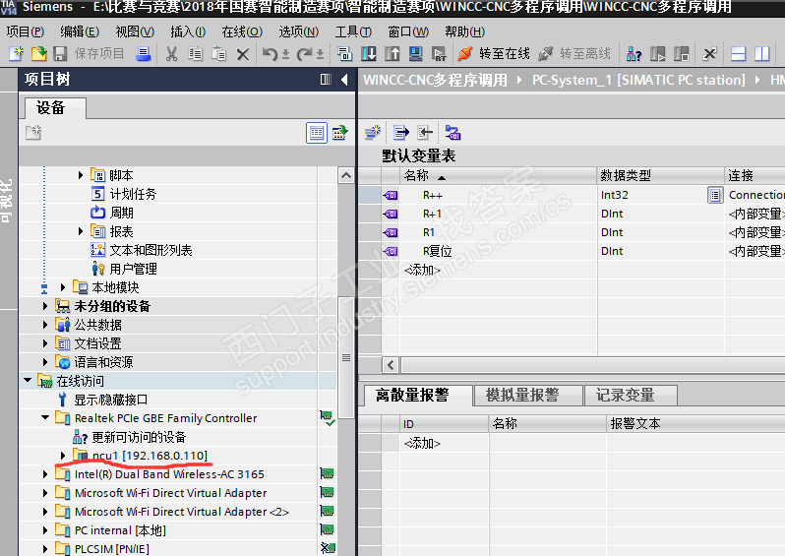Collapse project tree with left arrow
Image resolution: width=785 pixels, height=556 pixels.
[x=344, y=79]
